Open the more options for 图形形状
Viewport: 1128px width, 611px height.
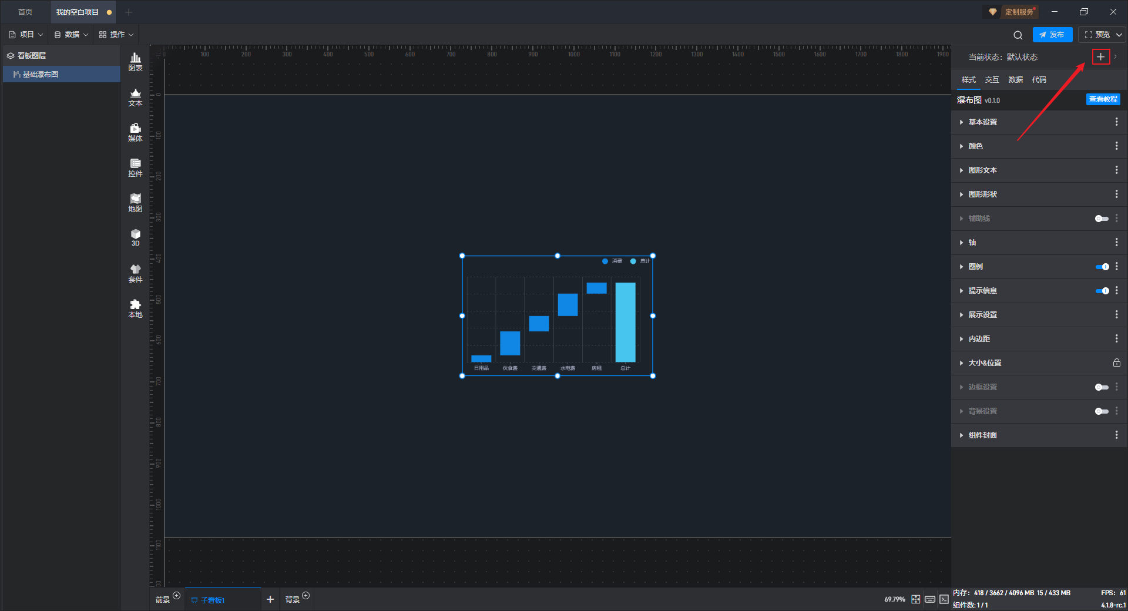click(1116, 194)
